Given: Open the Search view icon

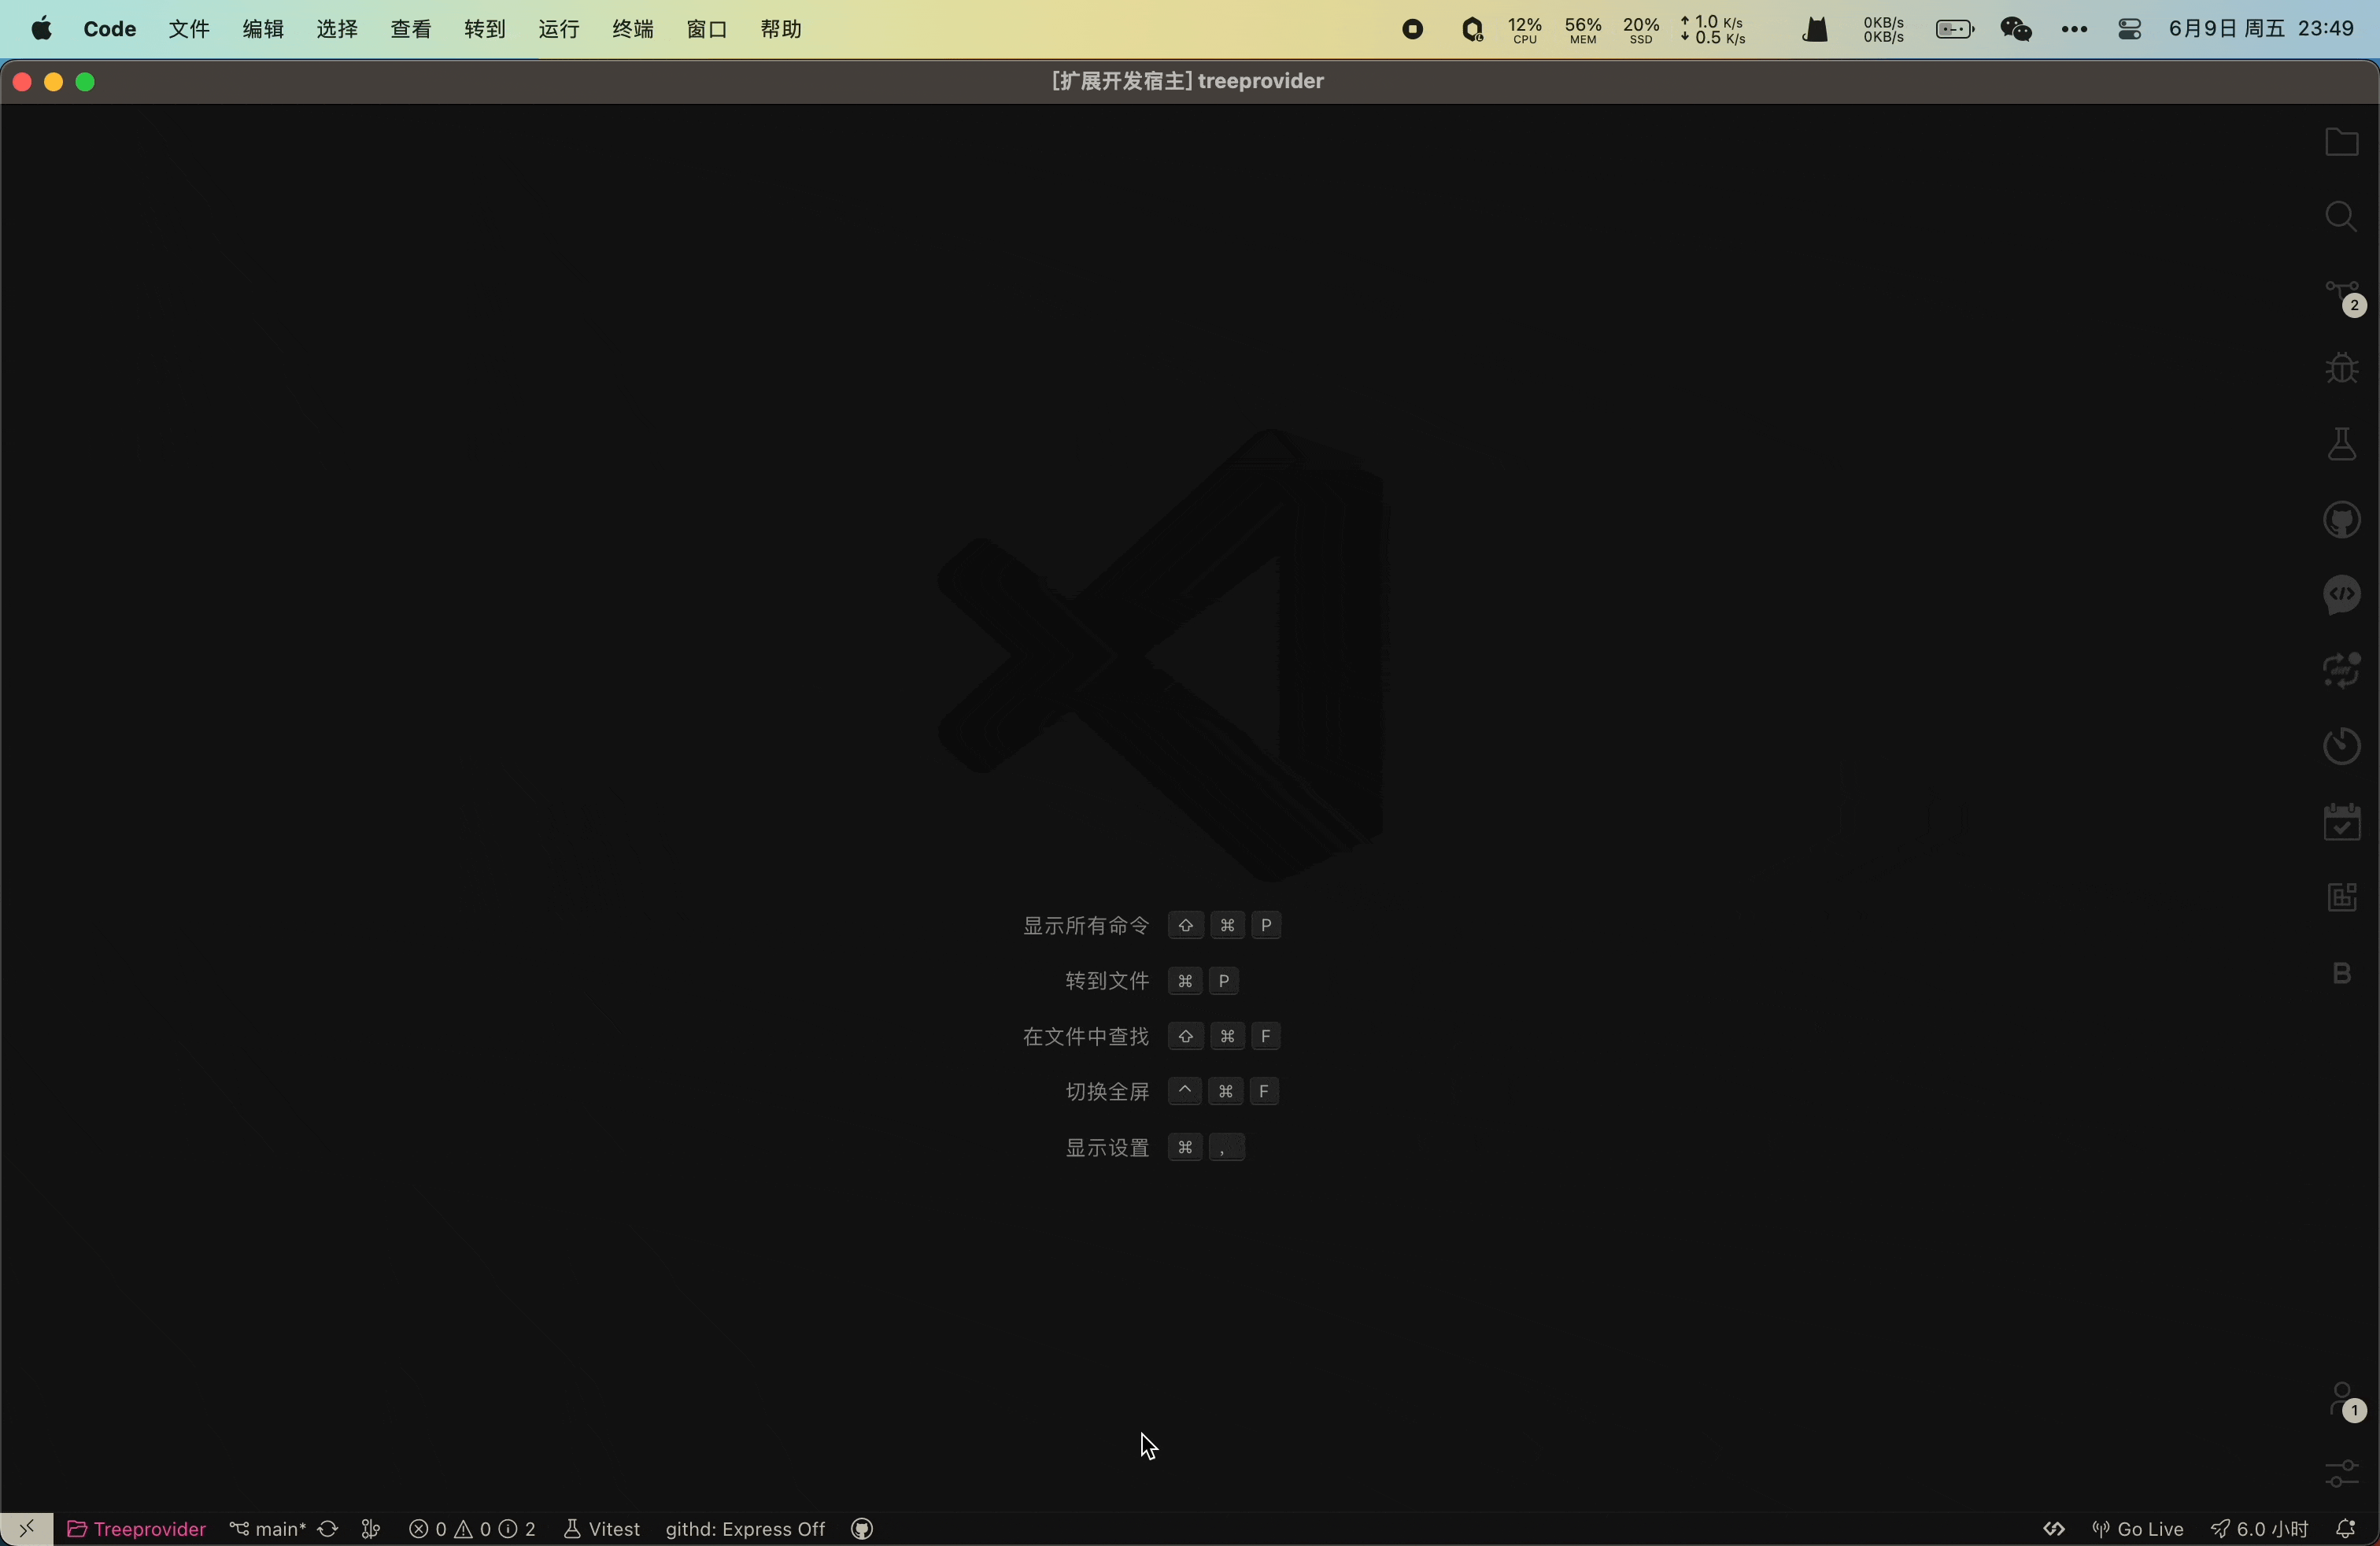Looking at the screenshot, I should click(x=2343, y=217).
